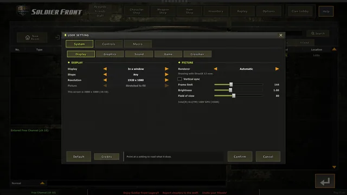
Task: Open the Item Shop menu
Action: pyautogui.click(x=189, y=11)
